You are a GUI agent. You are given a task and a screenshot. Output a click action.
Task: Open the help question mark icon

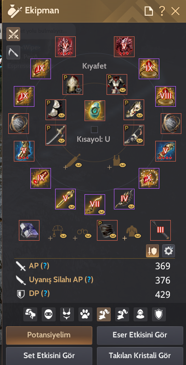(162, 11)
